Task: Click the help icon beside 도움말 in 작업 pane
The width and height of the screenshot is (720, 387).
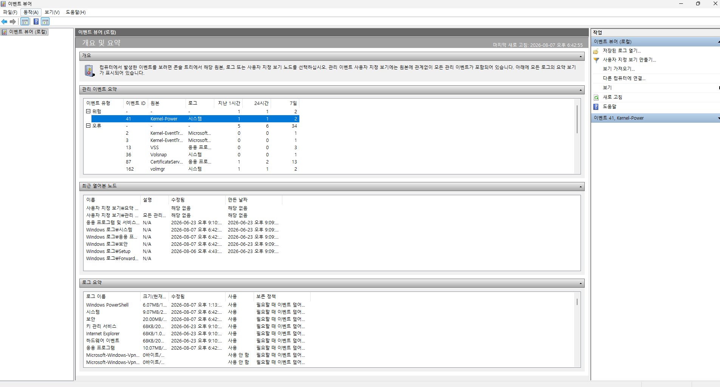Action: pos(596,107)
